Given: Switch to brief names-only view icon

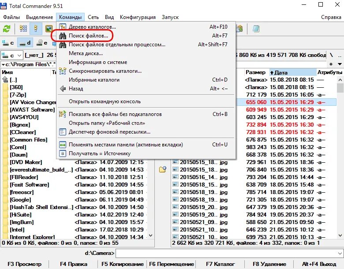Looking at the screenshot, I should [x=23, y=29].
